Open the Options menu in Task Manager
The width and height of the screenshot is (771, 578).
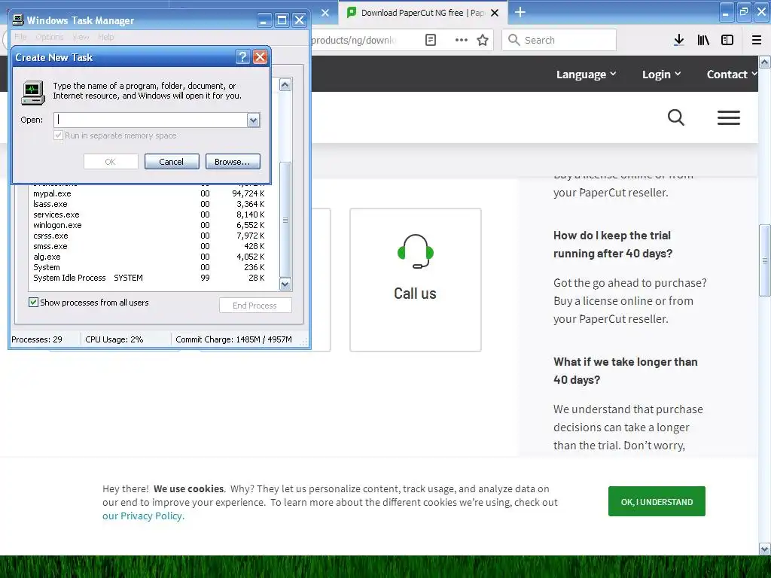49,37
